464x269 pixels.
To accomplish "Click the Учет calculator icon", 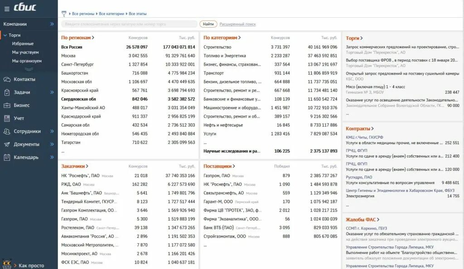I will (x=7, y=118).
